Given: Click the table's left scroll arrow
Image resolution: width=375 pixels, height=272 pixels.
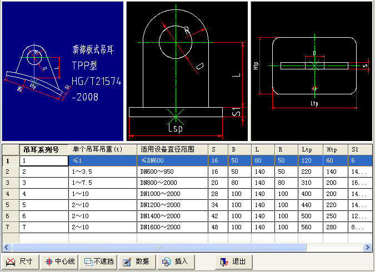Looking at the screenshot, I should (7, 247).
